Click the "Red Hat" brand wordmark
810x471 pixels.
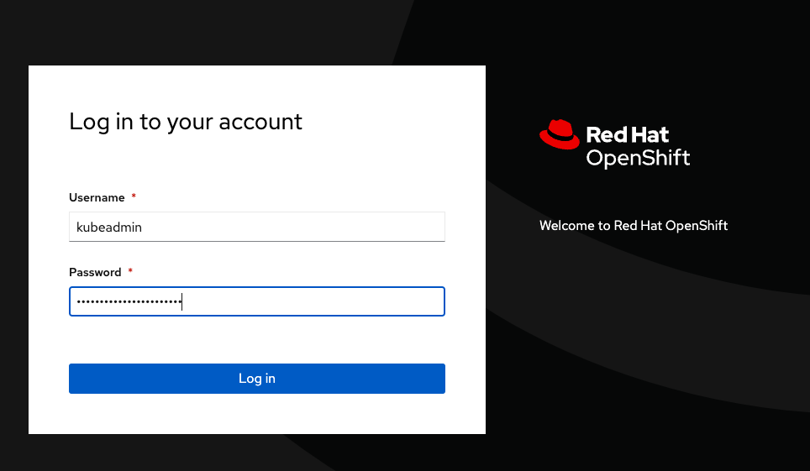point(628,135)
